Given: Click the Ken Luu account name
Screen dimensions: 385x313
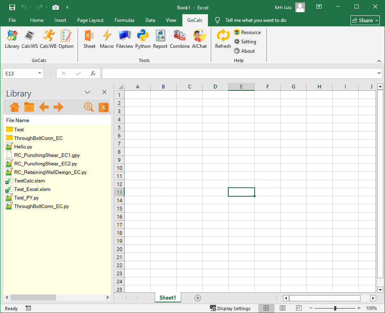Looking at the screenshot, I should (283, 7).
